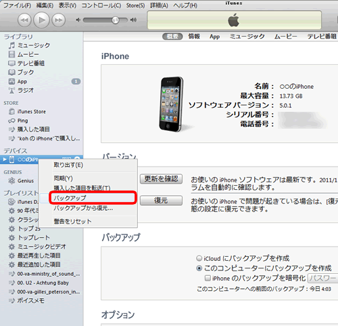
Task: Click the App update count badge
Action: point(76,81)
